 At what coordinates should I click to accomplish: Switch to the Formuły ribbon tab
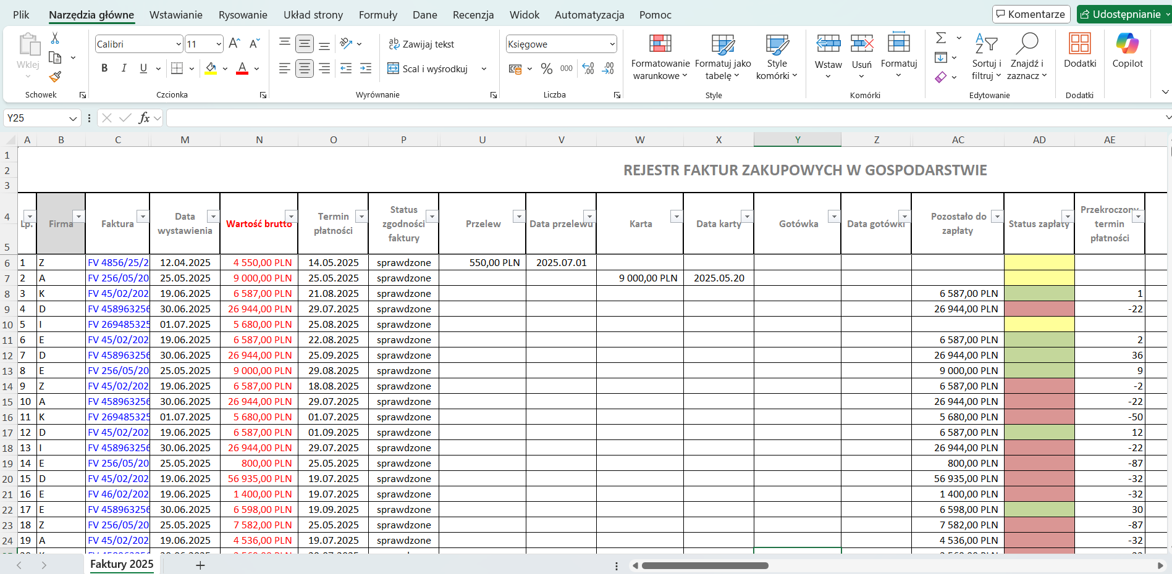(x=377, y=15)
